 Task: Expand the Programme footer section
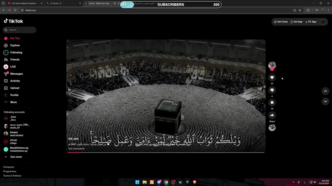pyautogui.click(x=10, y=172)
